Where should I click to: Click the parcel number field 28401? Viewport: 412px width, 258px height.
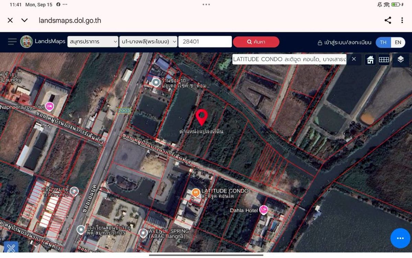pos(205,42)
